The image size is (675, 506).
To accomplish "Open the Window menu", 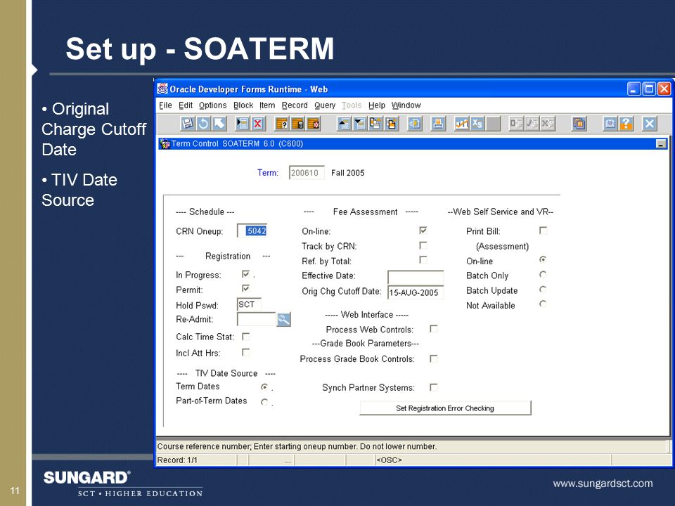I will (x=406, y=105).
